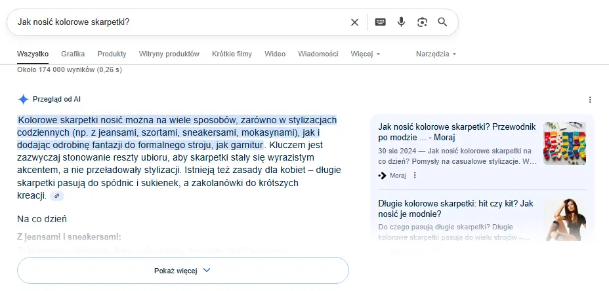Screen dimensions: 609x291
Task: Expand the Więcej dropdown menu
Action: pyautogui.click(x=365, y=54)
